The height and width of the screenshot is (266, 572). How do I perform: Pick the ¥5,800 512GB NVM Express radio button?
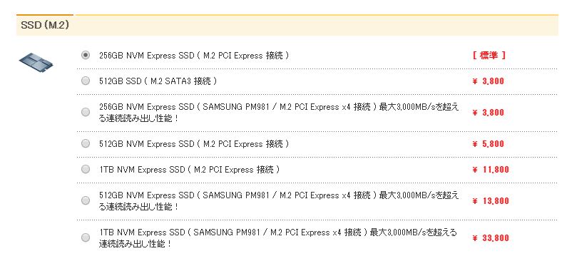[86, 144]
